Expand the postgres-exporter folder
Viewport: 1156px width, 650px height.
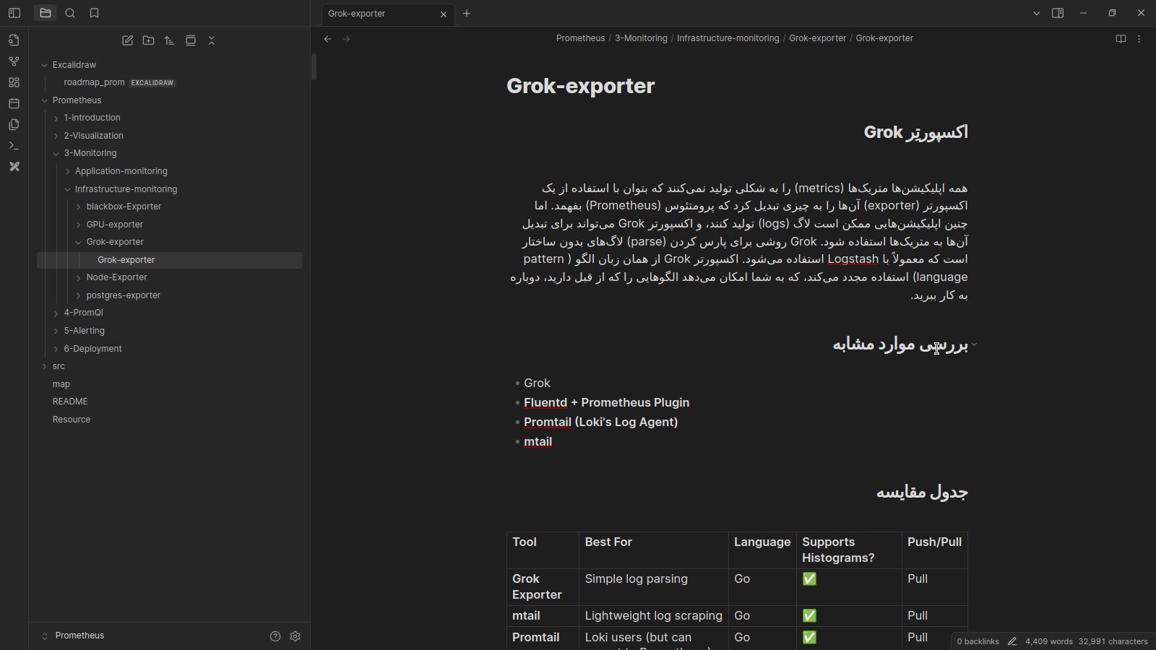tap(79, 295)
